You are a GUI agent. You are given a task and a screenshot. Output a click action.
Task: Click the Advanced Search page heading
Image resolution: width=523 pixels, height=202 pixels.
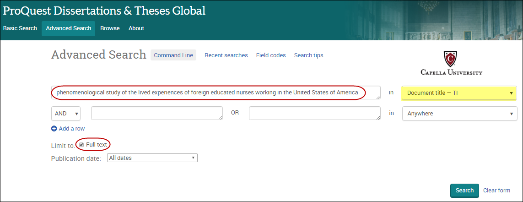[x=99, y=55]
